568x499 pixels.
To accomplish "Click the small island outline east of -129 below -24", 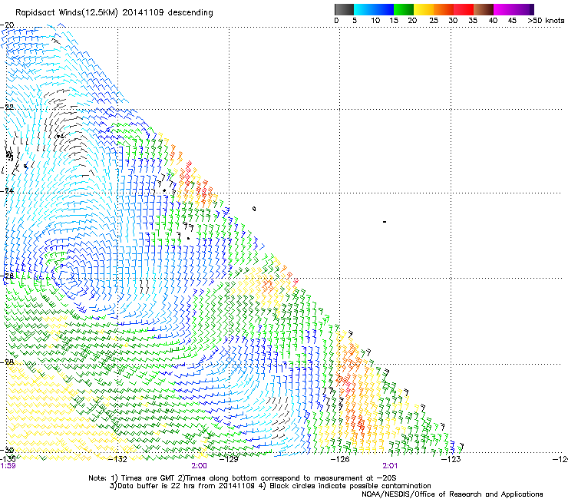I will tap(254, 209).
